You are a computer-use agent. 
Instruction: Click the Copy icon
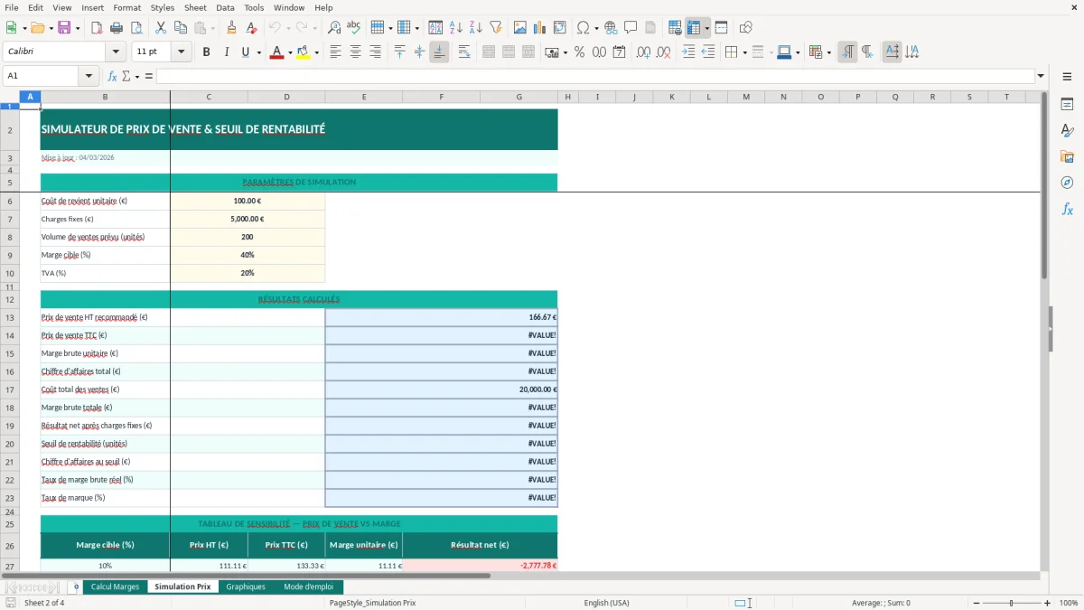181,28
